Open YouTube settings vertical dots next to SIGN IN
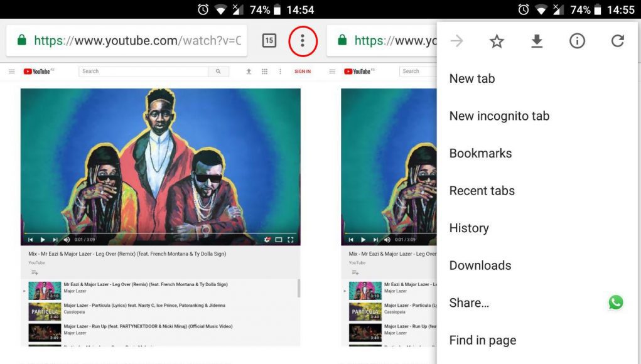Screen dimensions: 641x364 pos(280,72)
